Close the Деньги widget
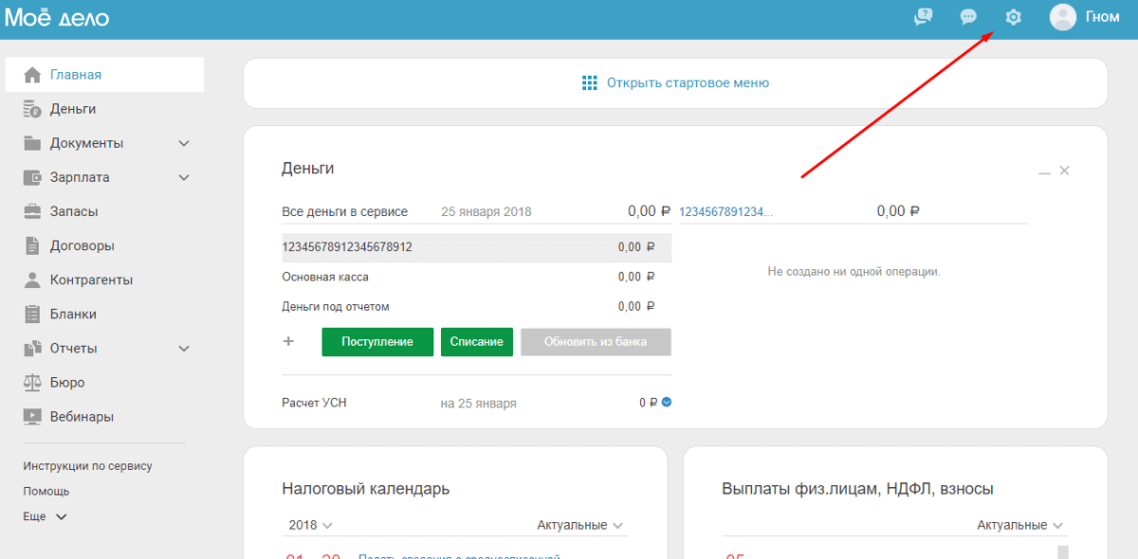The image size is (1138, 559). pyautogui.click(x=1064, y=171)
